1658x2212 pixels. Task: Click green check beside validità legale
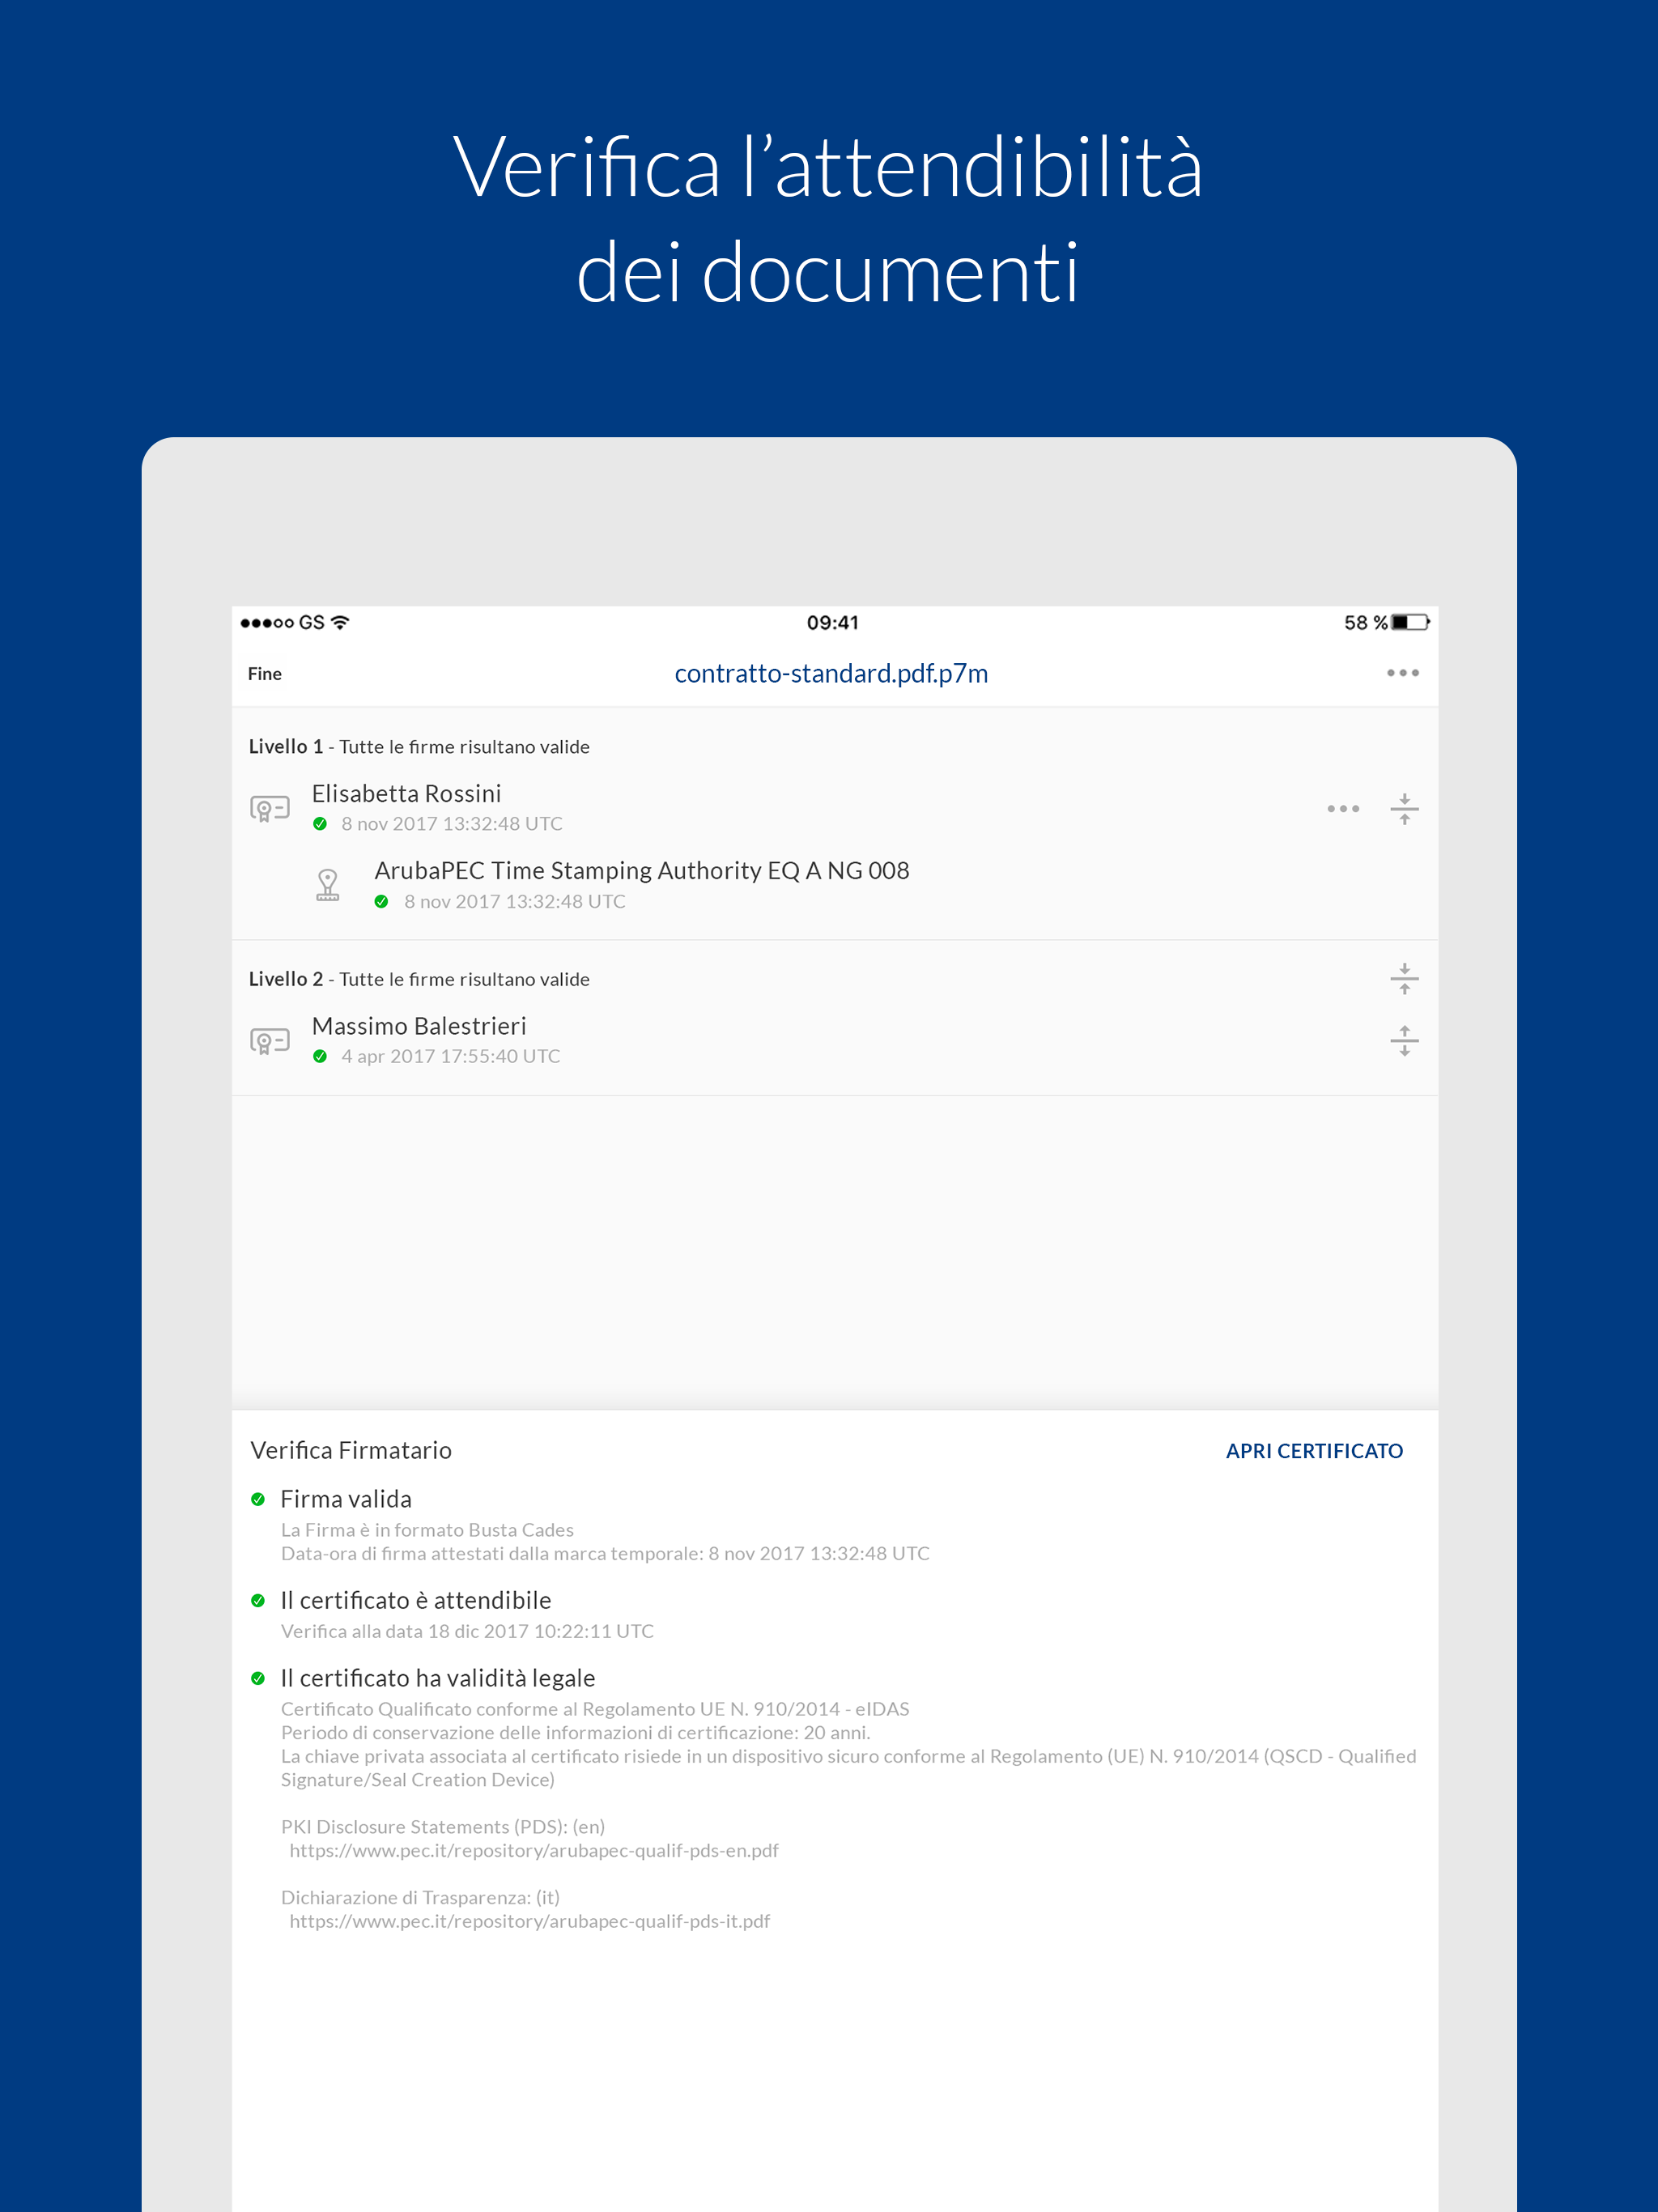[258, 1678]
